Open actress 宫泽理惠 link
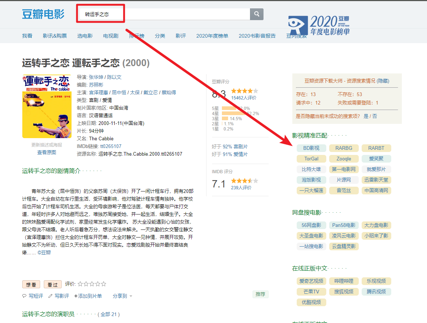This screenshot has height=323, width=427. pyautogui.click(x=98, y=92)
